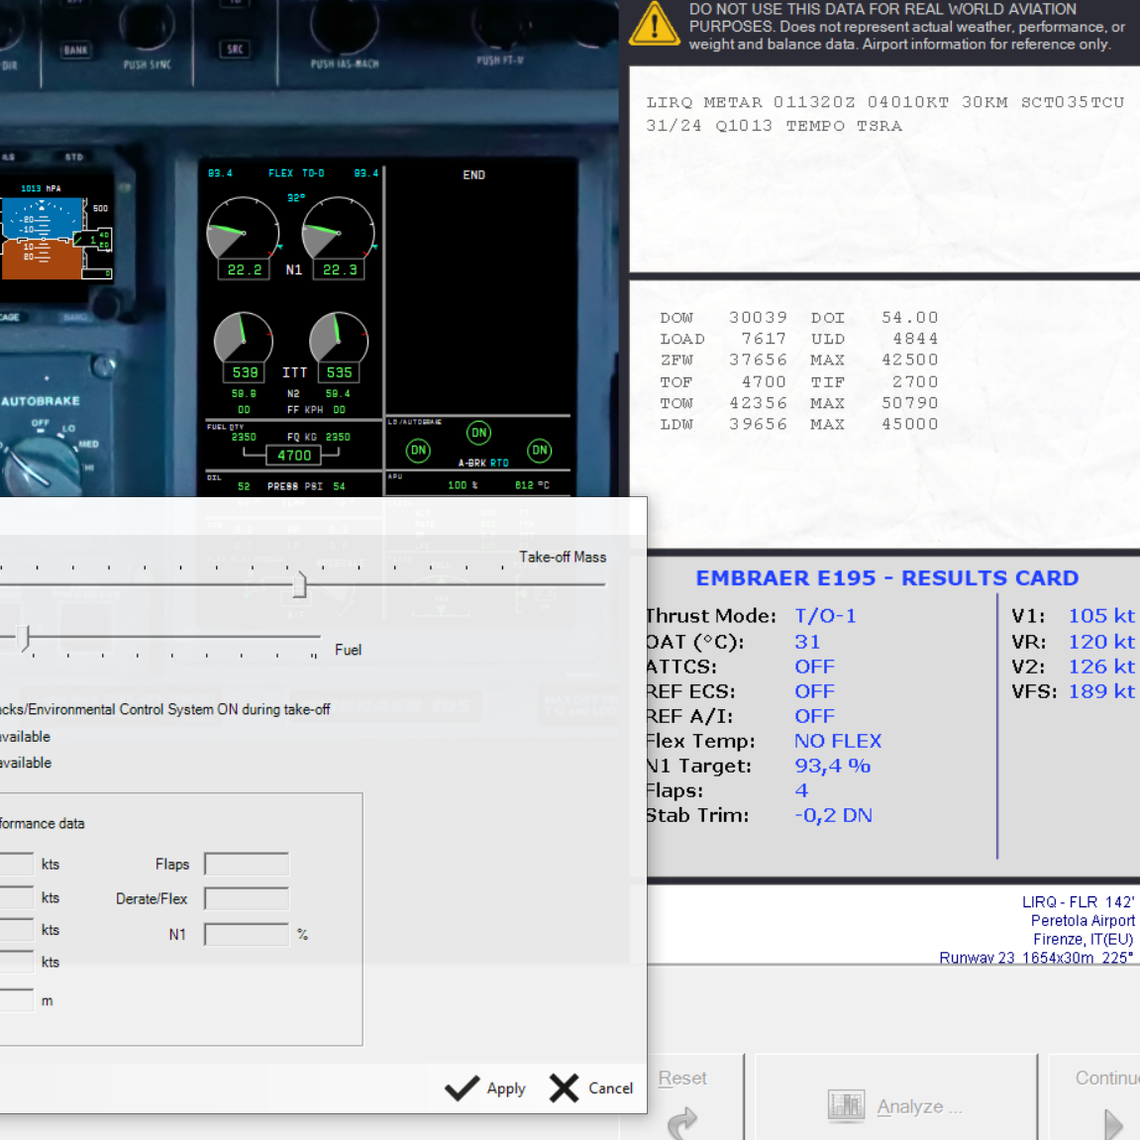This screenshot has width=1140, height=1140.
Task: Click the Derate/Flex input field
Action: click(247, 898)
